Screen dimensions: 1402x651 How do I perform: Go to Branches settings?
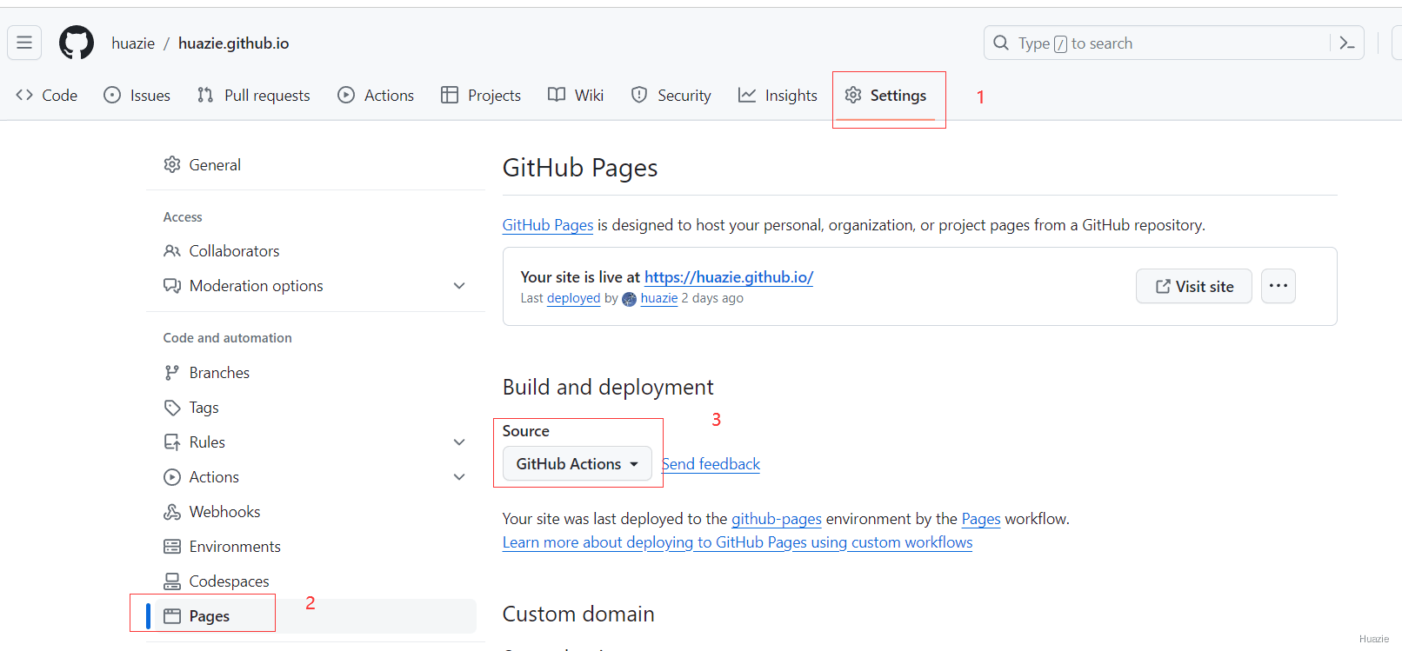pos(219,373)
